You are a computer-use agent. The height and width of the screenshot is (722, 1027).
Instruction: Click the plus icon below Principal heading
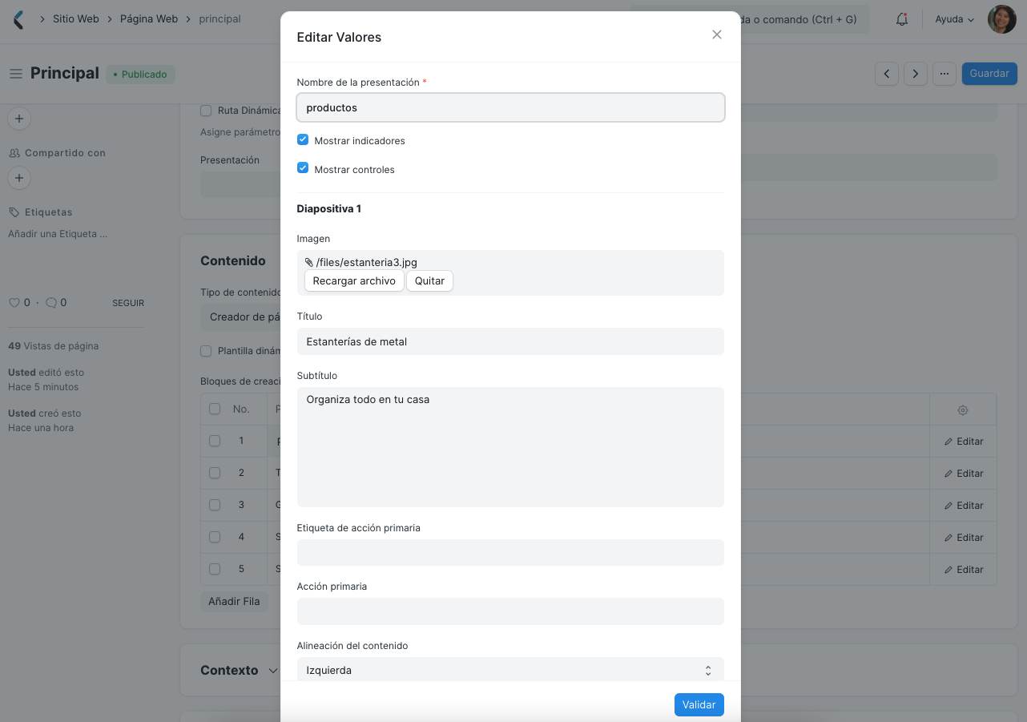(x=18, y=119)
